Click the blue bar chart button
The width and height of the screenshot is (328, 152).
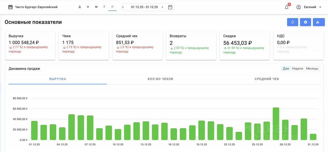tap(319, 22)
